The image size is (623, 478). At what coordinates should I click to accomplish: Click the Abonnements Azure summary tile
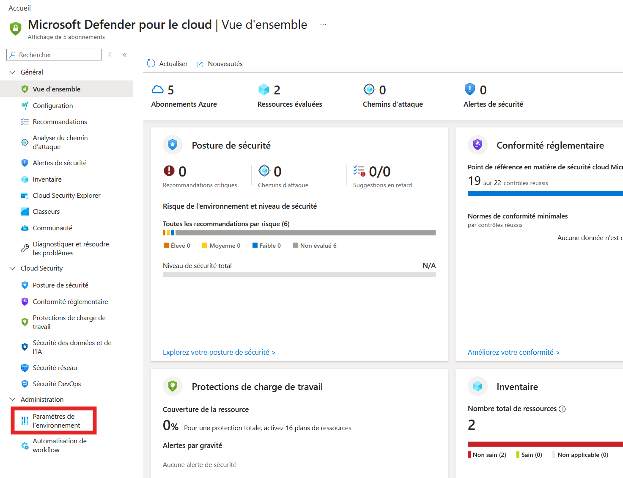[184, 96]
